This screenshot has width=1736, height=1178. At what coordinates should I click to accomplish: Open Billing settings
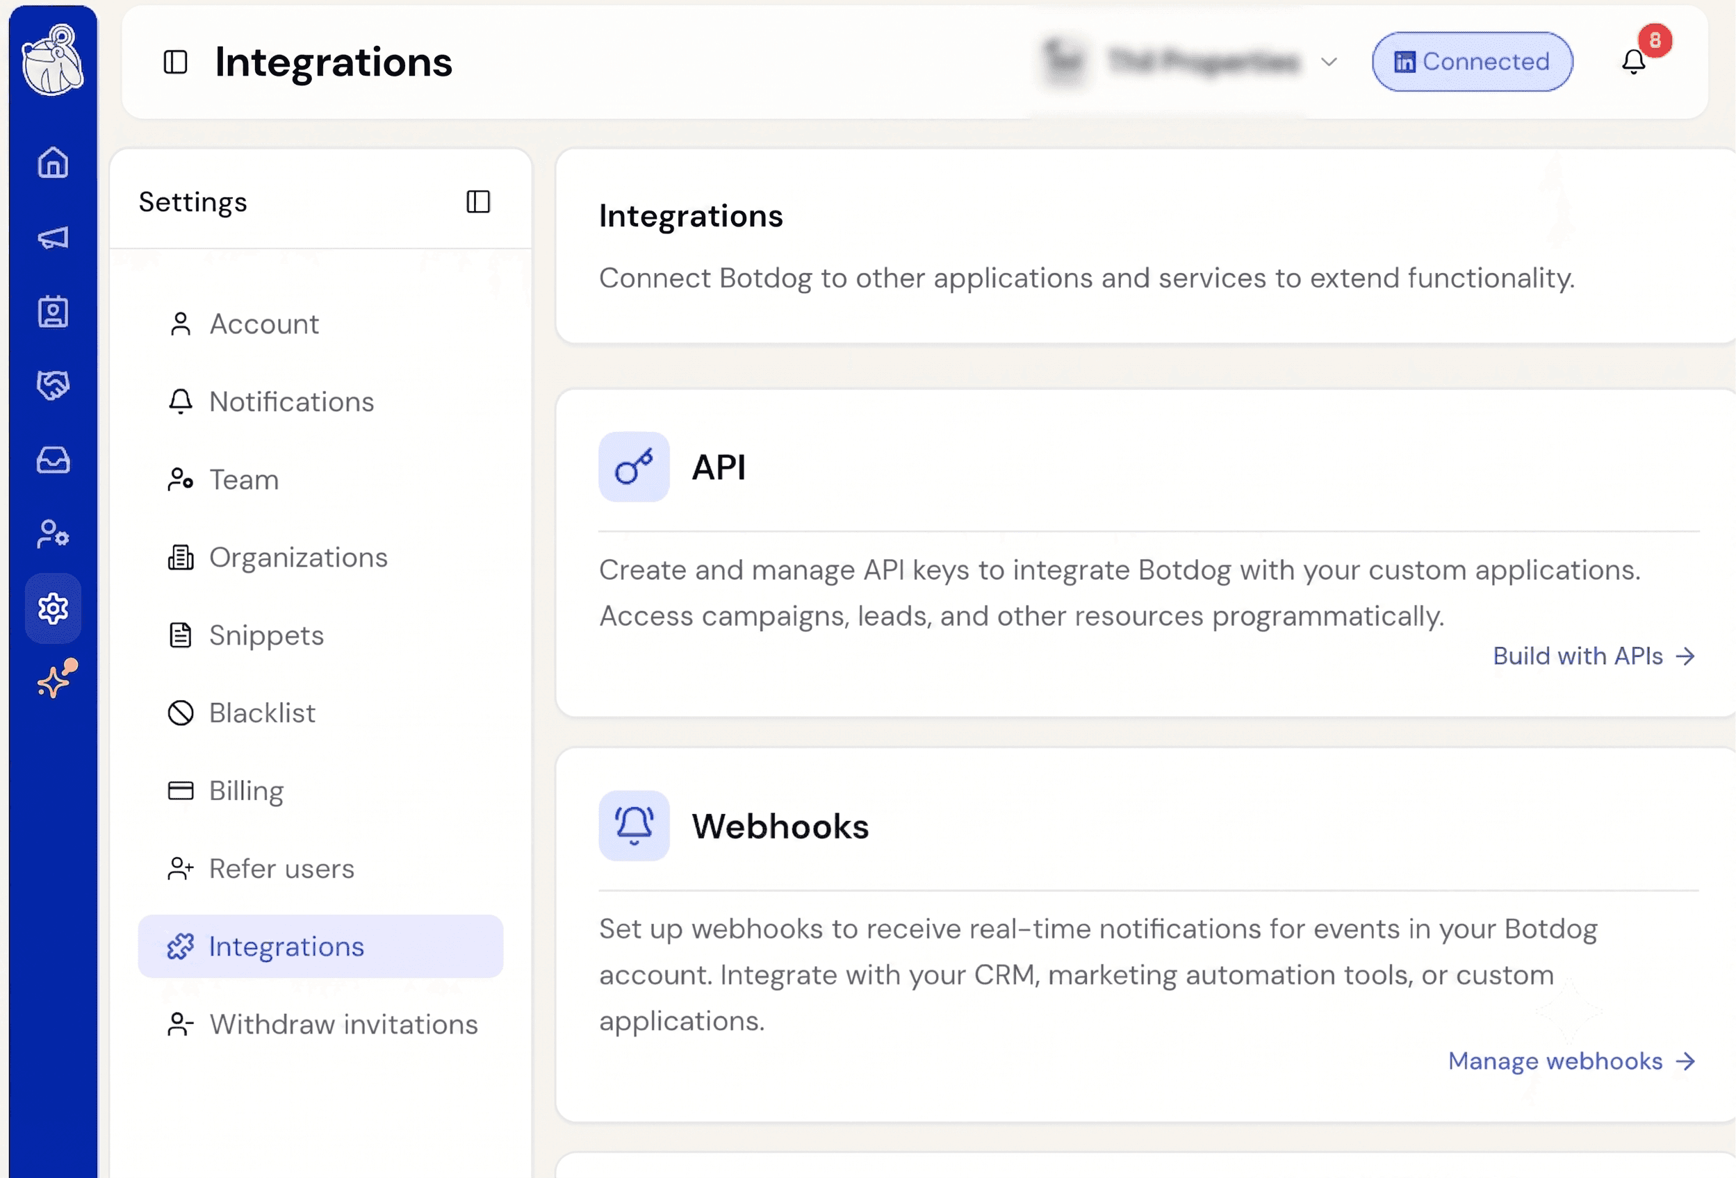pyautogui.click(x=320, y=790)
